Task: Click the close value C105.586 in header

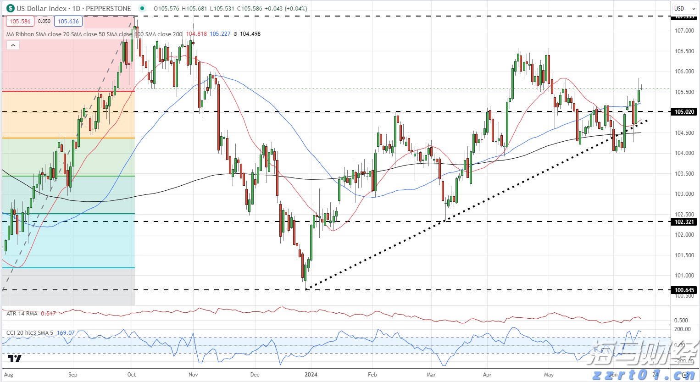Action: 250,8
